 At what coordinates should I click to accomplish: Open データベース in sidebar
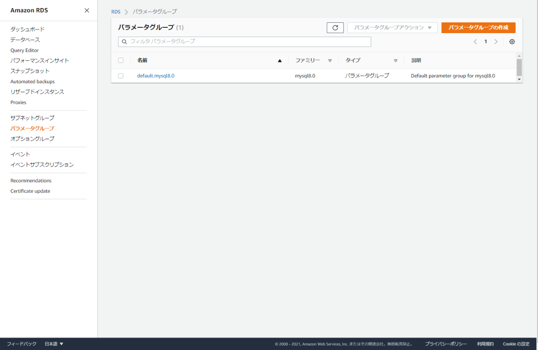(25, 40)
